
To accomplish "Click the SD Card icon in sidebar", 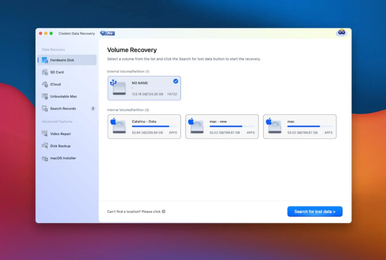I will click(45, 72).
